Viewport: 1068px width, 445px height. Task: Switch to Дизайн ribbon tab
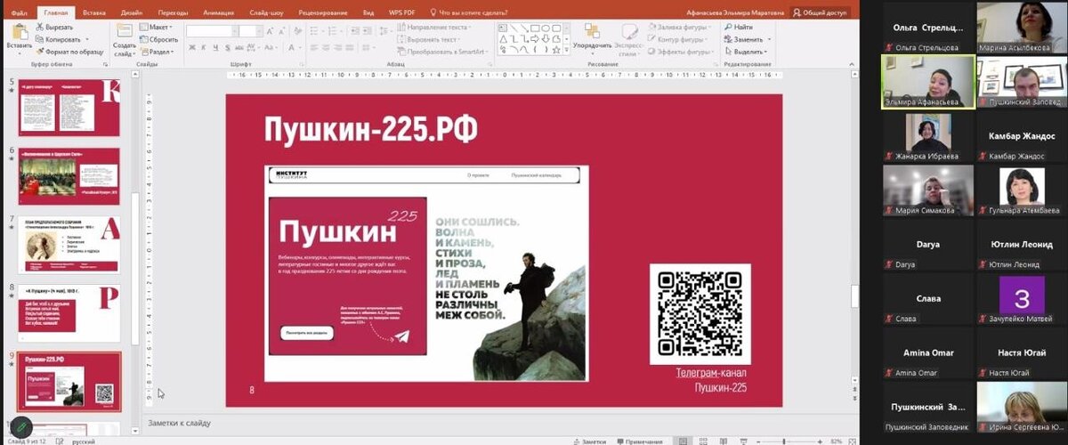pyautogui.click(x=131, y=13)
